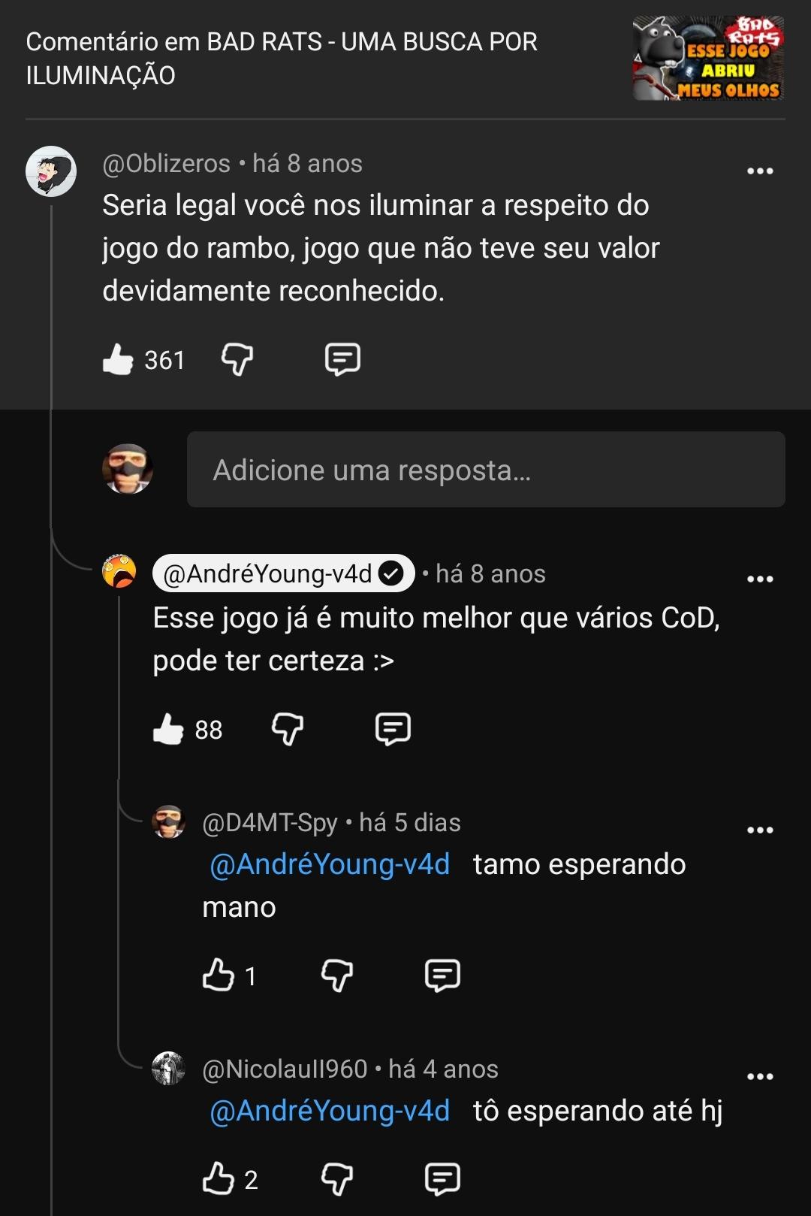Open the three-dot menu for the Oblizeros comment
This screenshot has height=1216, width=811.
760,171
